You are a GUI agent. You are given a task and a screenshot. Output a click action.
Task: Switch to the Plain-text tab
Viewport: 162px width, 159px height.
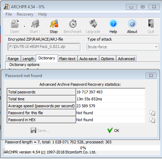[67, 59]
